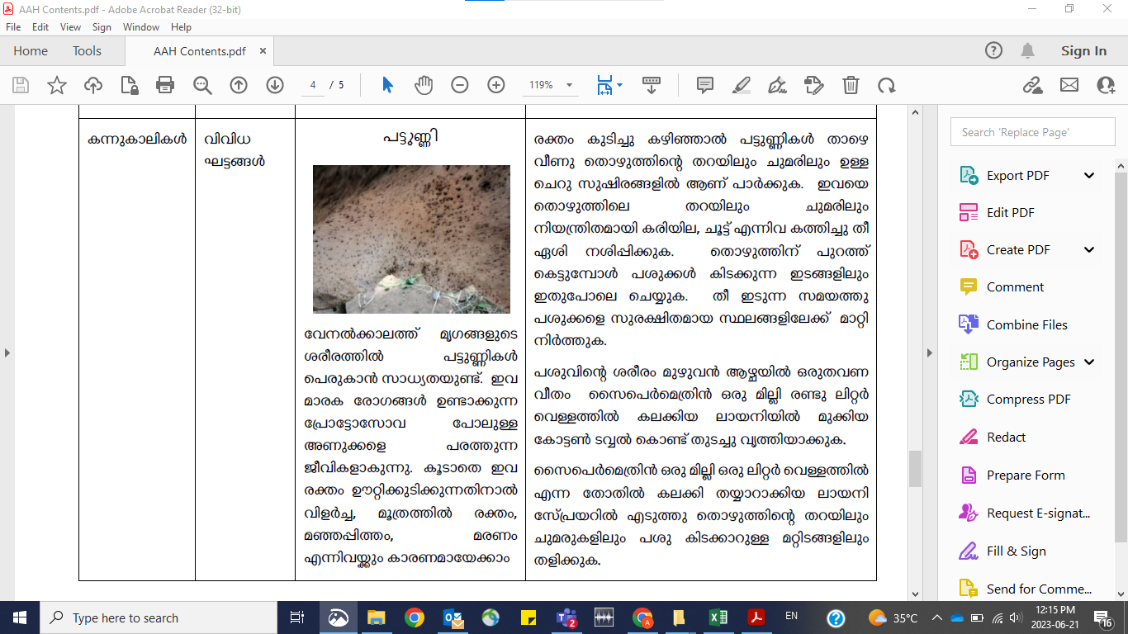Toggle the Highlight text pen tool

741,85
